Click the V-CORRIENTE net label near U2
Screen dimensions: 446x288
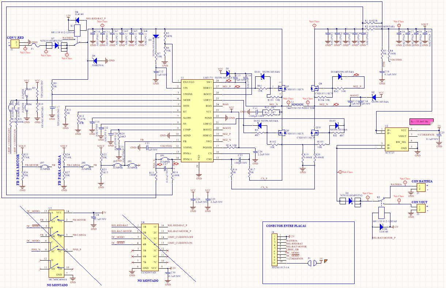(426, 135)
